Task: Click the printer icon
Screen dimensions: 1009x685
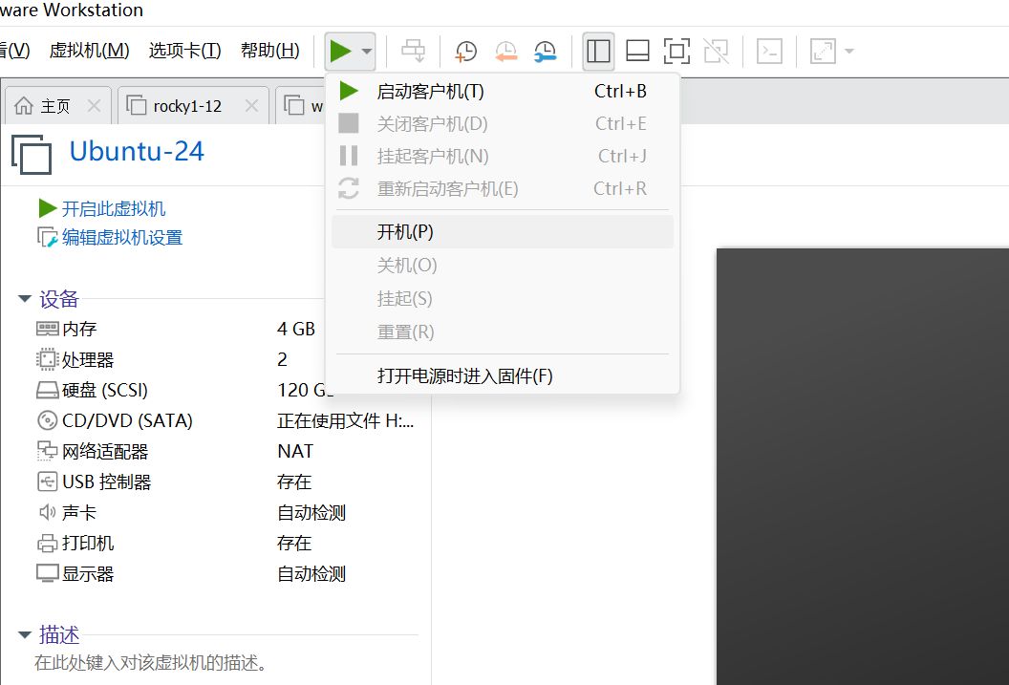Action: click(x=48, y=544)
